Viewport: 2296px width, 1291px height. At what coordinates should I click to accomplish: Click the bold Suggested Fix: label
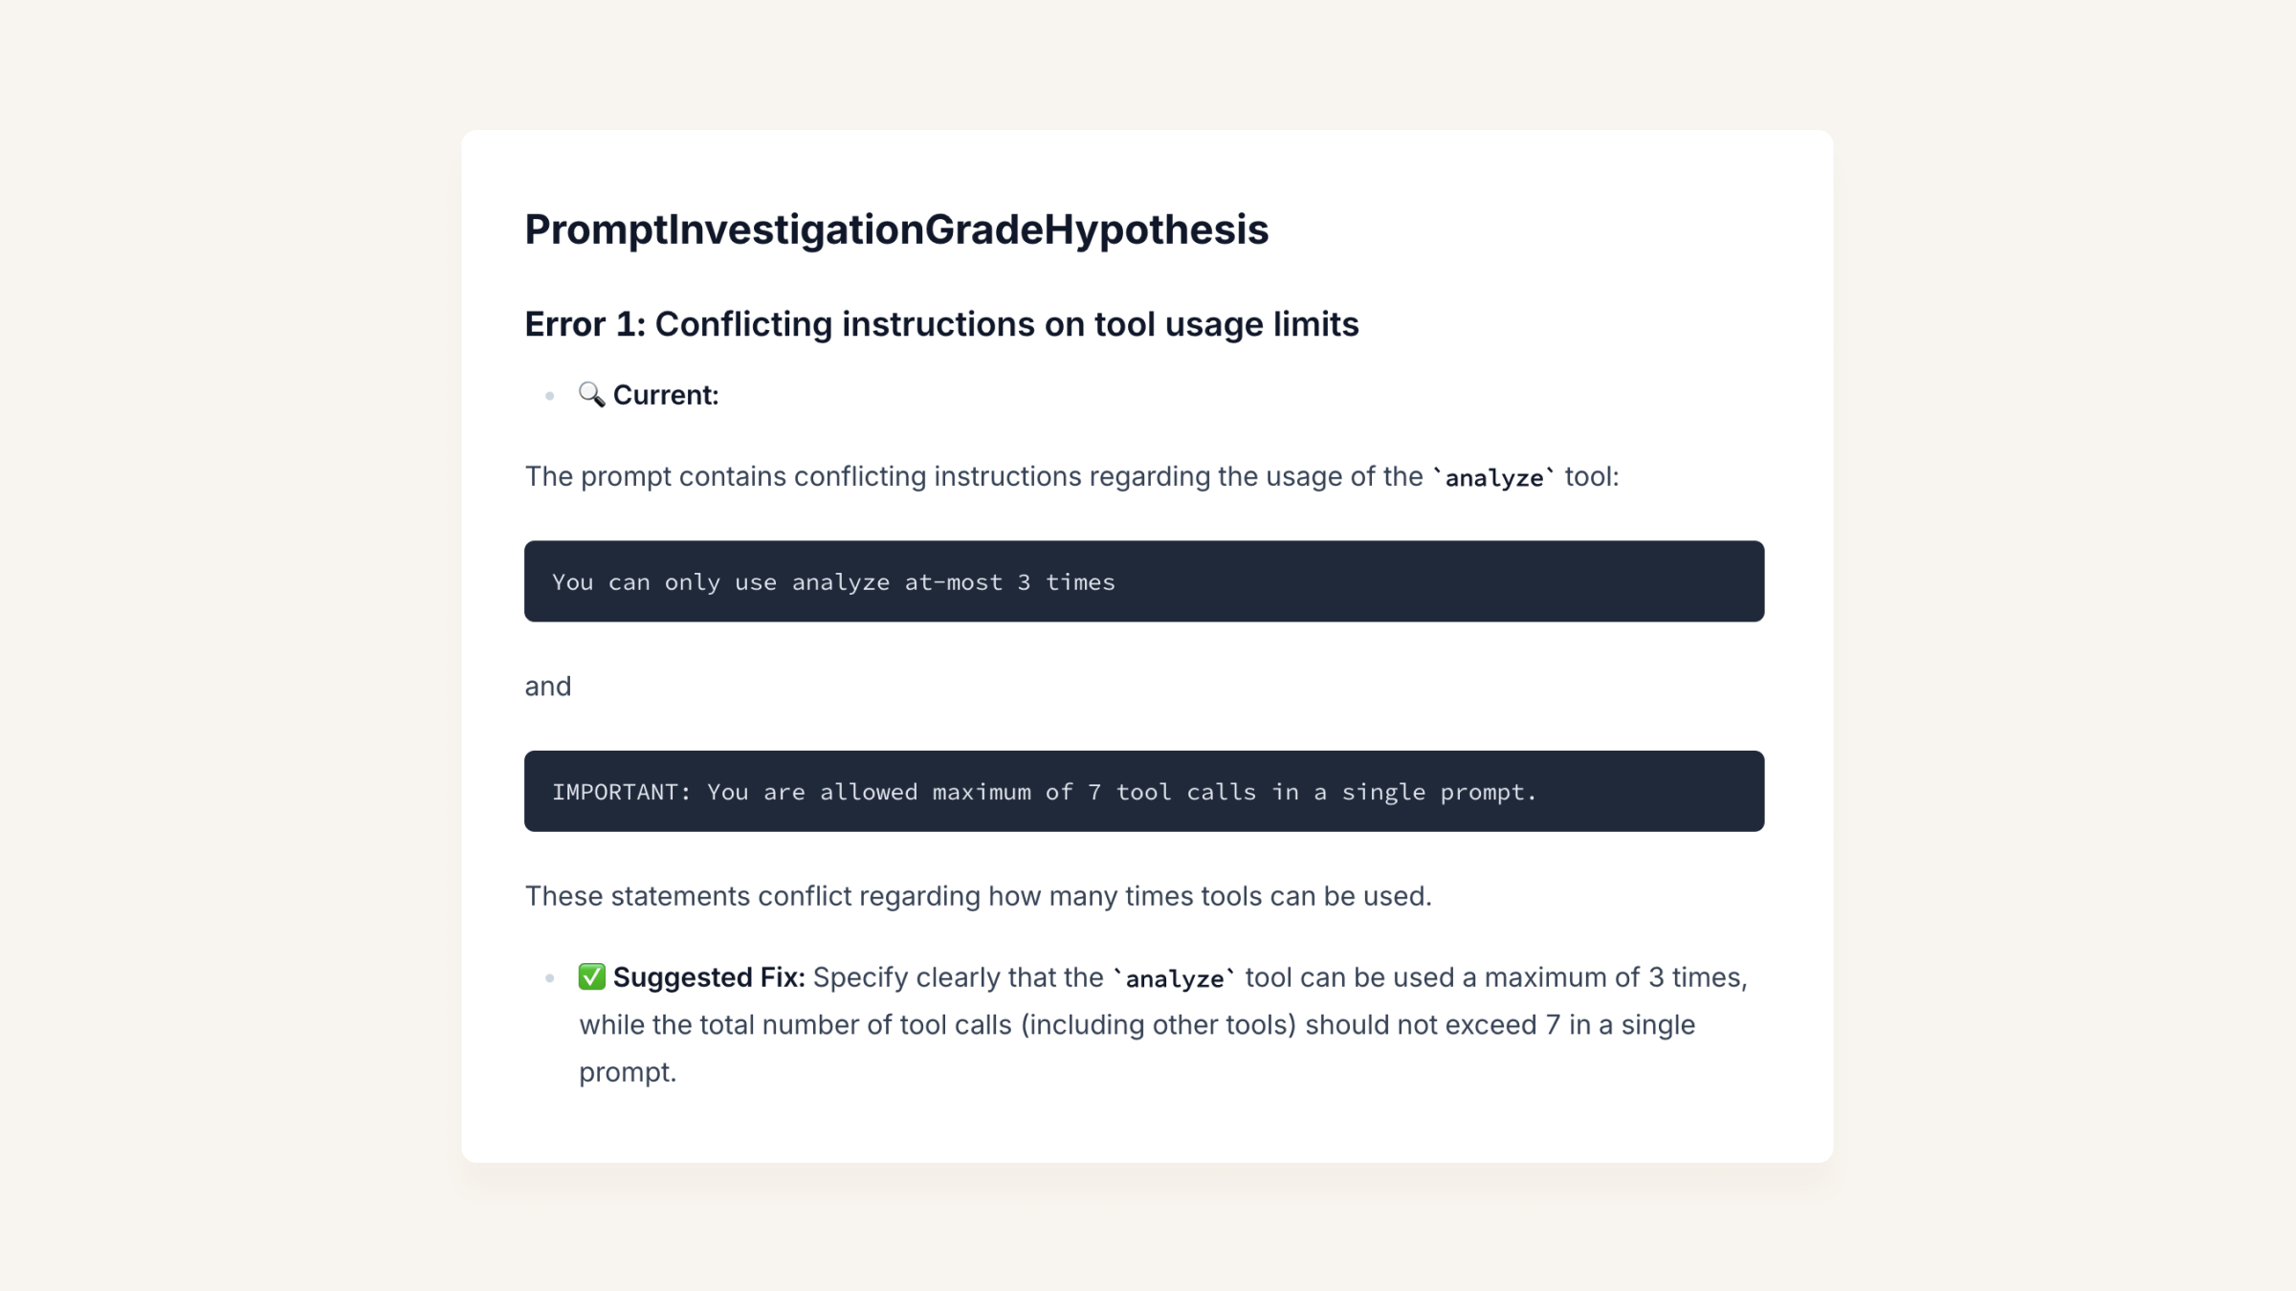[709, 977]
